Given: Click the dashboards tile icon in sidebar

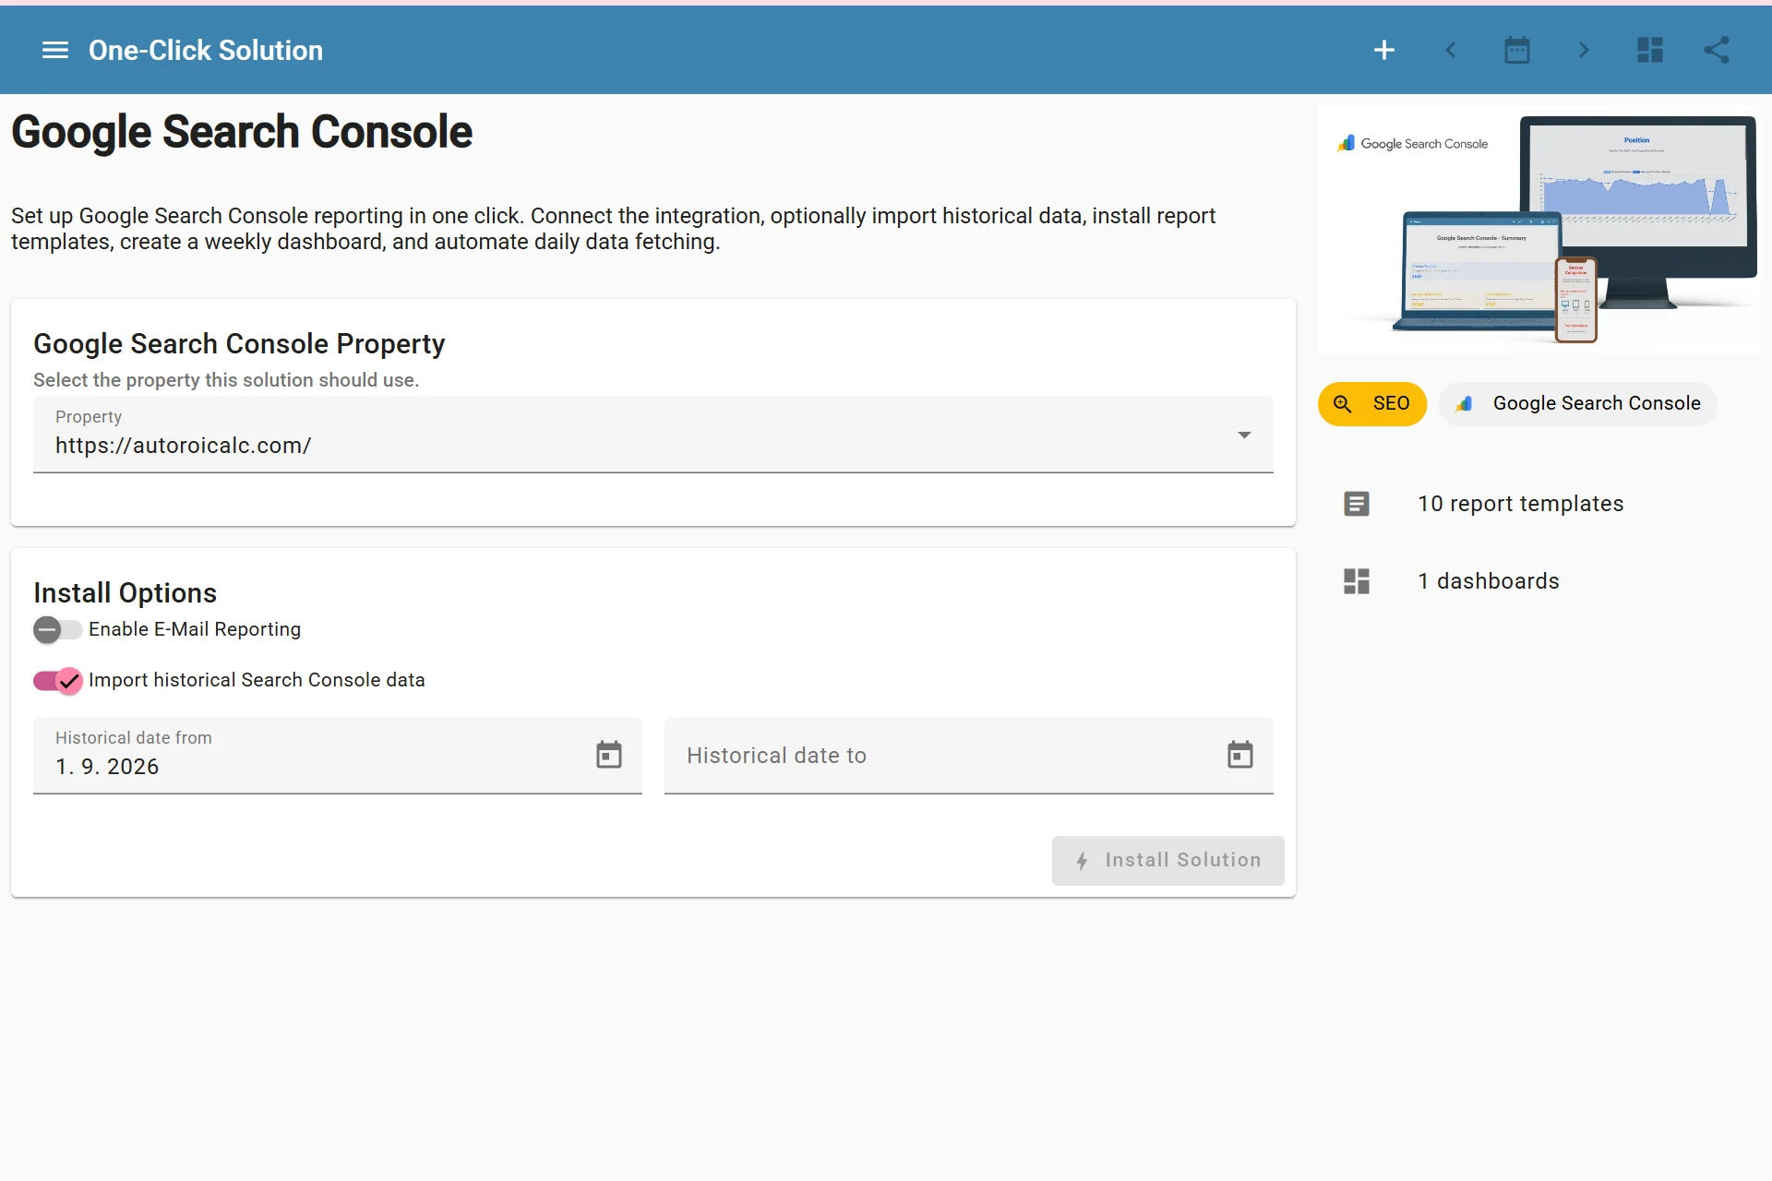Looking at the screenshot, I should [1357, 581].
